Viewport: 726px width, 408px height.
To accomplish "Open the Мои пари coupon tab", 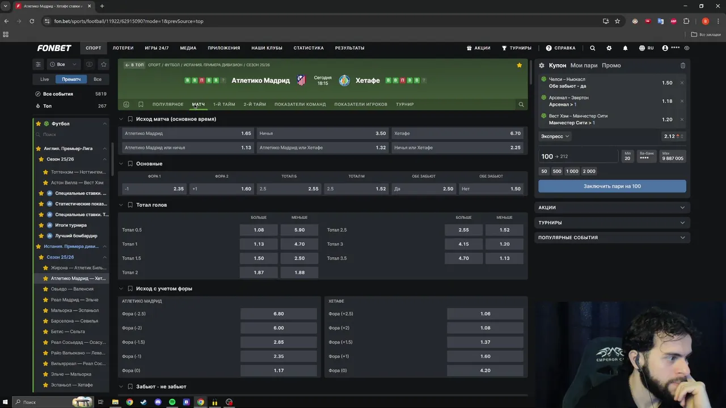I will [x=584, y=65].
